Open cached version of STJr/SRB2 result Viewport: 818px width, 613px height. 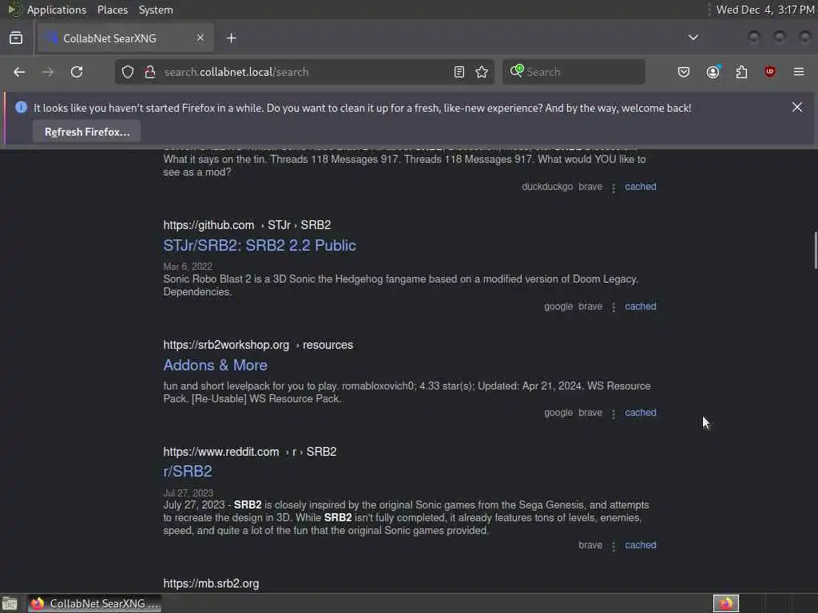(641, 306)
